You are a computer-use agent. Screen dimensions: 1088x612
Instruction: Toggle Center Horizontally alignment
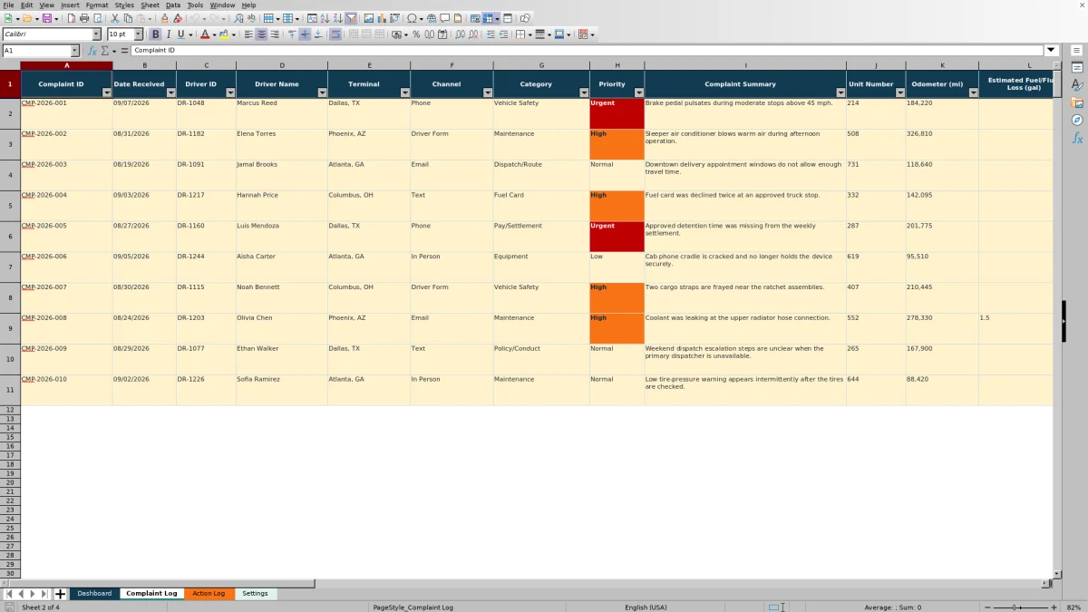[260, 34]
